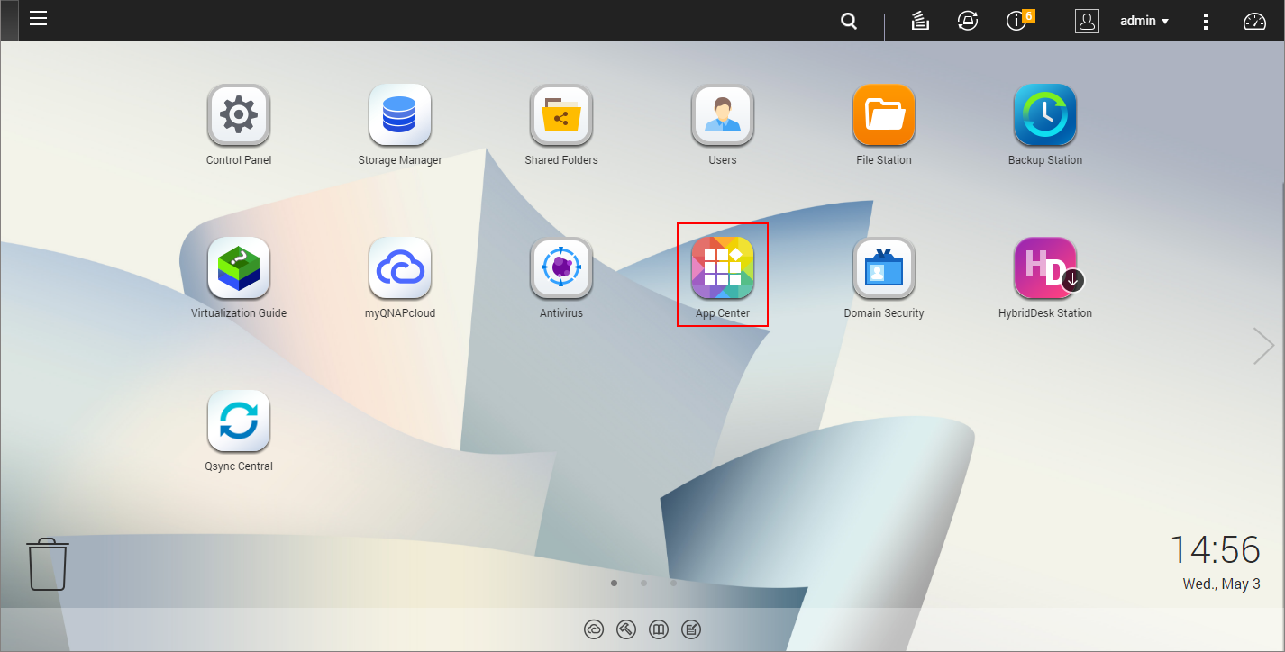The height and width of the screenshot is (652, 1285).
Task: Launch Qsync Central
Action: click(239, 419)
